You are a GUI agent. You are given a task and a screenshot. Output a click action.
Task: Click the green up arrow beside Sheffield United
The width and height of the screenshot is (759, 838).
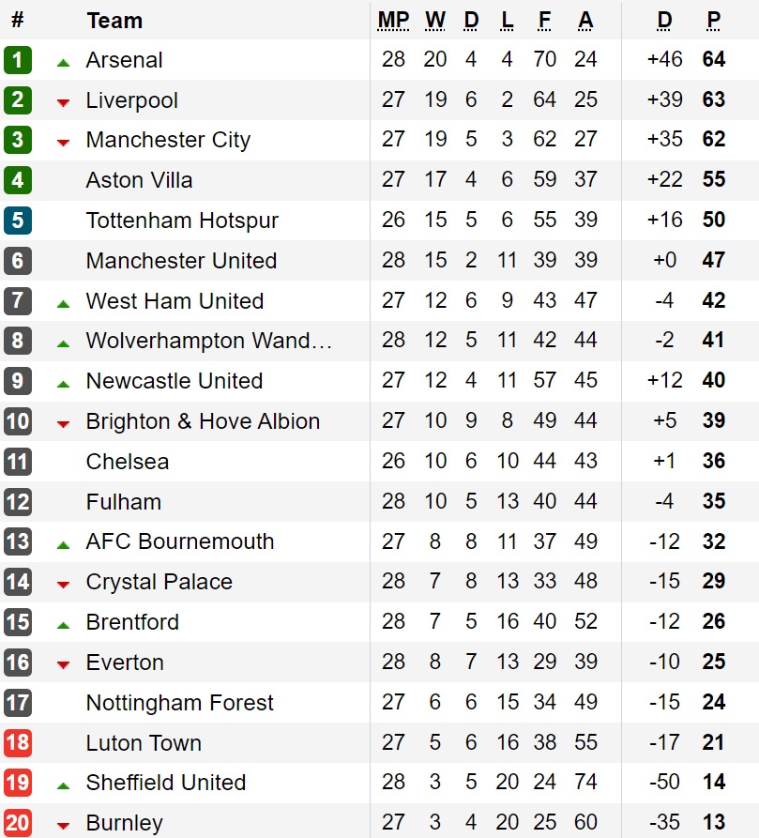coord(63,786)
